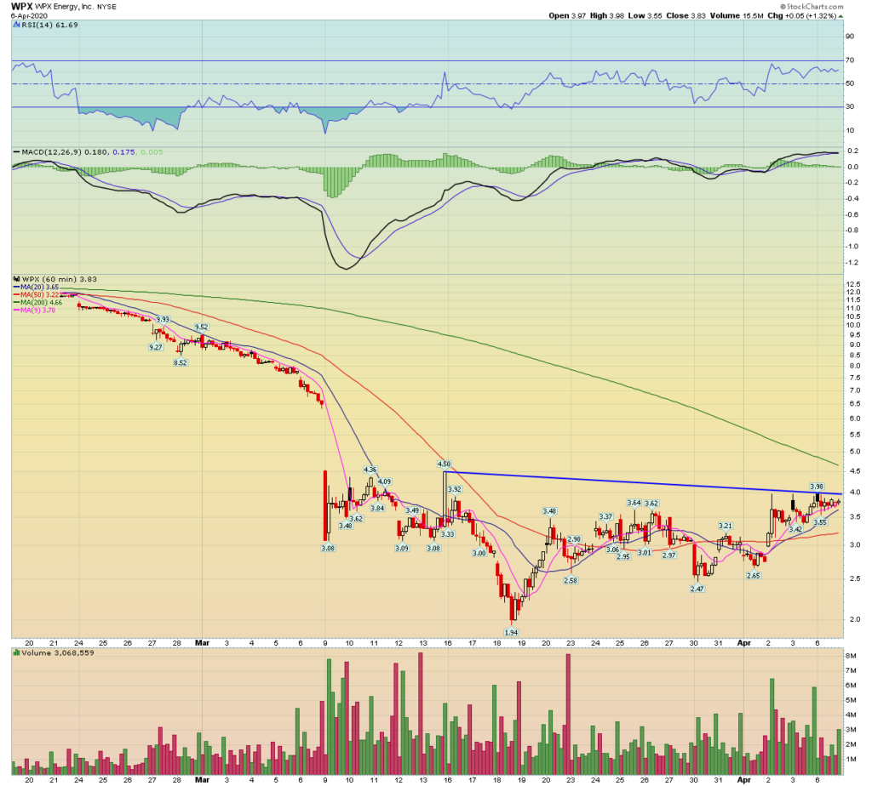Click the black MACD line marker icon

point(16,152)
